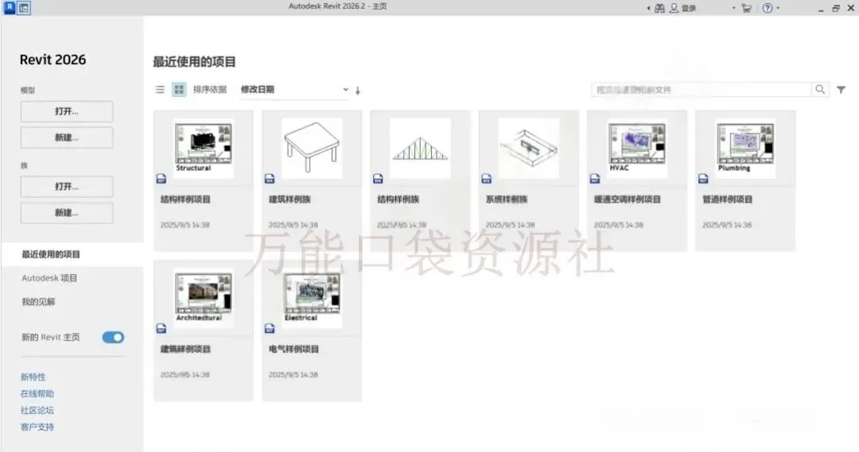Click file type icon on 结构样例项目 card
This screenshot has height=452, width=859.
point(161,179)
